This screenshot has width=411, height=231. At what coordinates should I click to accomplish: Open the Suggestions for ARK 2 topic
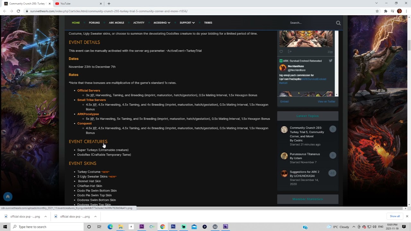point(304,172)
